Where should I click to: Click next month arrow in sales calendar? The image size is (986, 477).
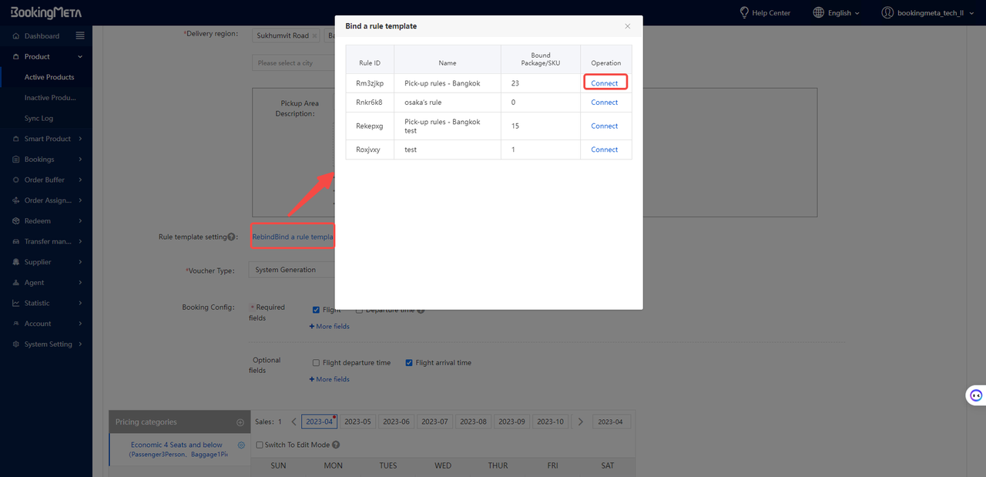coord(581,422)
